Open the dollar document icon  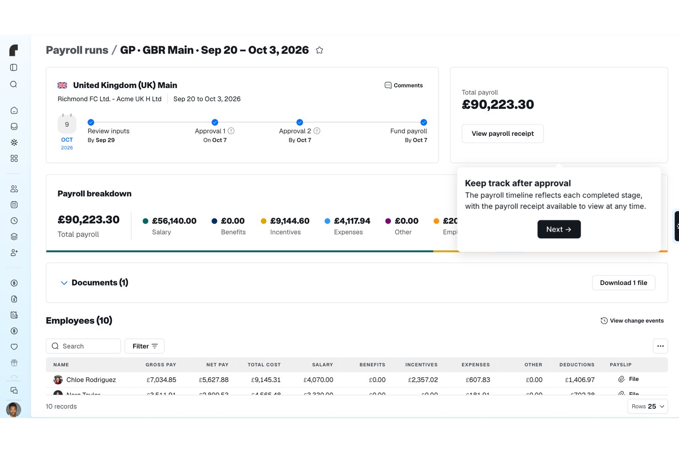(14, 299)
